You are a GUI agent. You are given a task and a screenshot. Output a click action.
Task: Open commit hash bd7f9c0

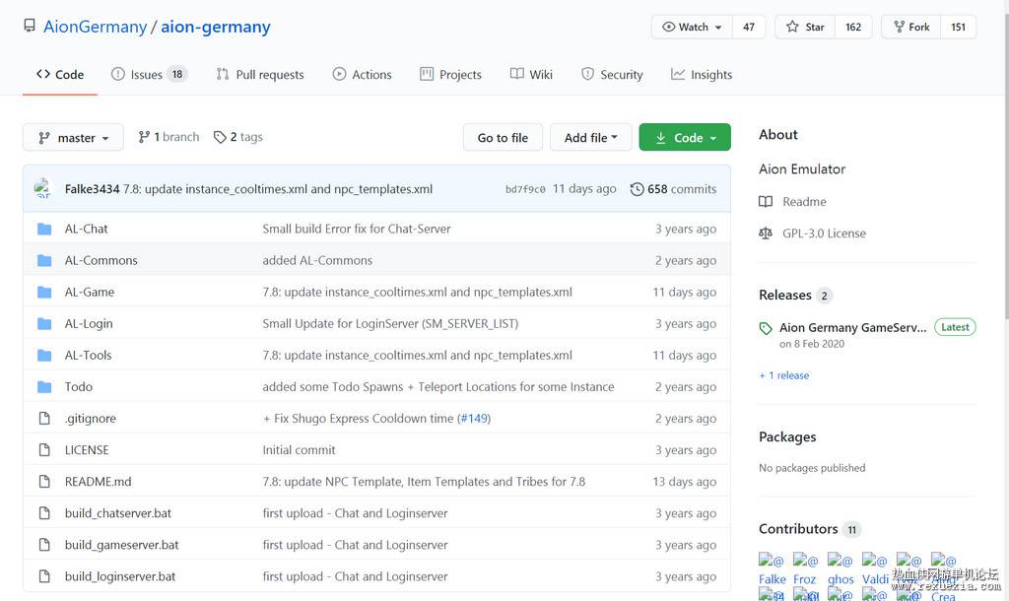pyautogui.click(x=525, y=189)
